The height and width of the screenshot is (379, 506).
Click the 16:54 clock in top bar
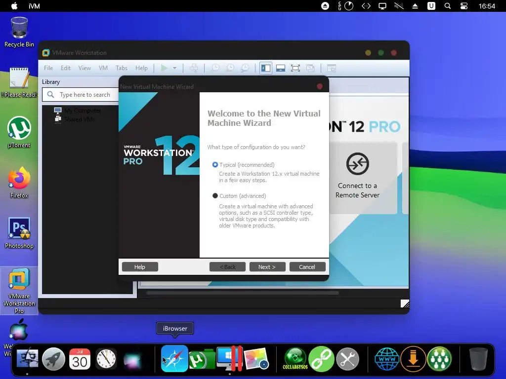(487, 6)
